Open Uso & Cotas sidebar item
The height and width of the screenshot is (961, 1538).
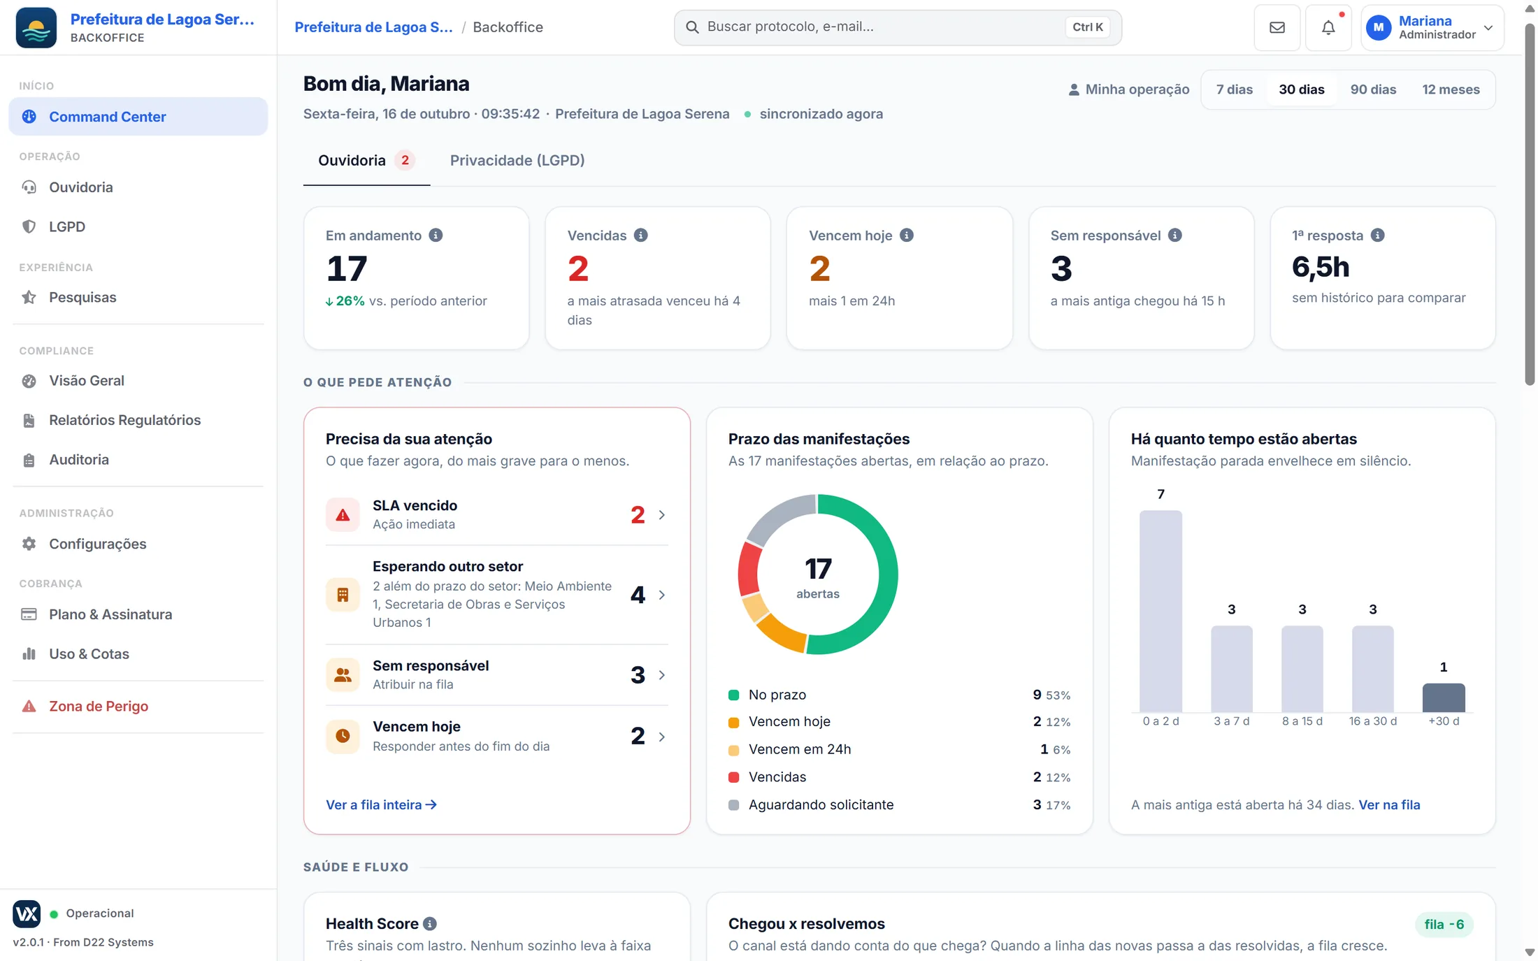(138, 654)
